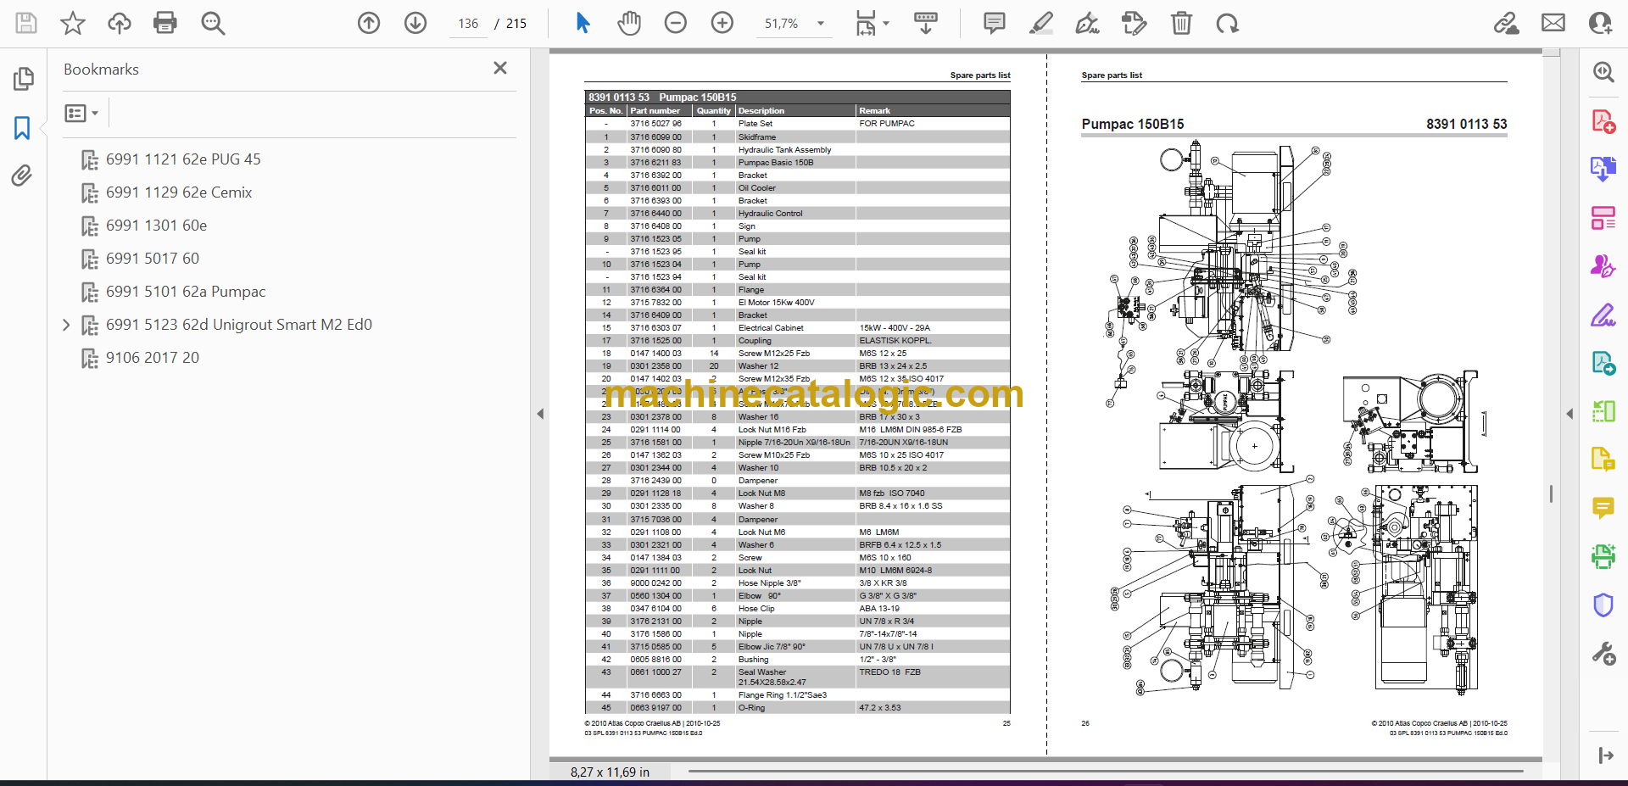Add a sticky note comment
This screenshot has width=1628, height=786.
[995, 23]
